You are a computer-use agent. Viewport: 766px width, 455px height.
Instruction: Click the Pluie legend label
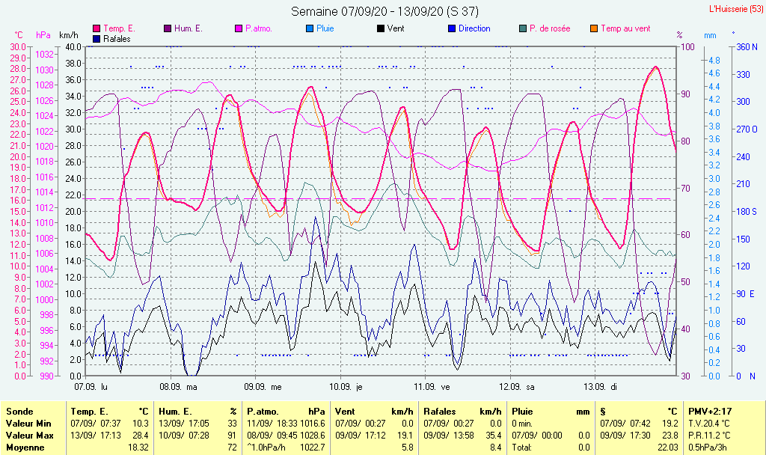tap(325, 29)
